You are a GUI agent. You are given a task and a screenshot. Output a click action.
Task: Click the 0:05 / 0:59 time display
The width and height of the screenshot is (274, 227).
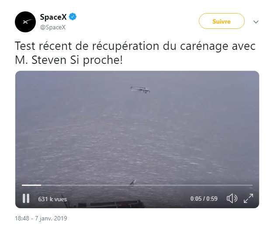tap(204, 199)
